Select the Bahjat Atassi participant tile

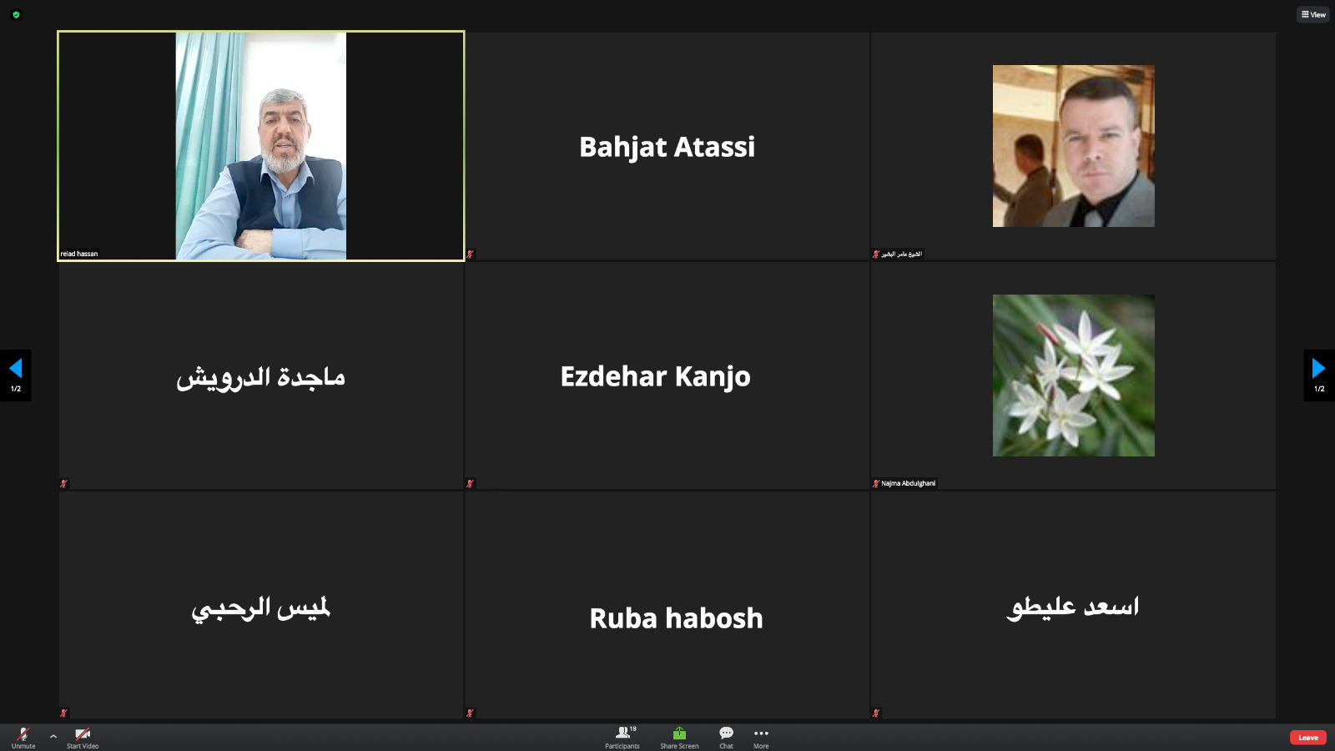pyautogui.click(x=667, y=146)
